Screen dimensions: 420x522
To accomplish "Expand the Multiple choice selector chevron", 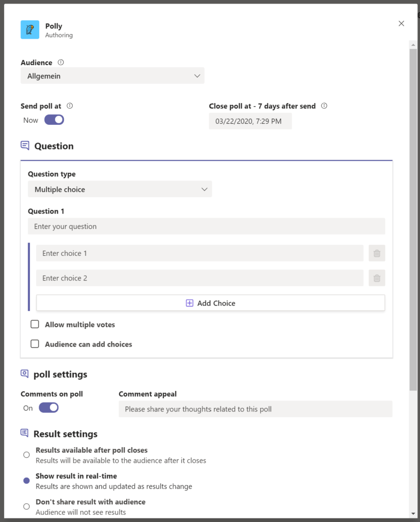I will pos(205,189).
